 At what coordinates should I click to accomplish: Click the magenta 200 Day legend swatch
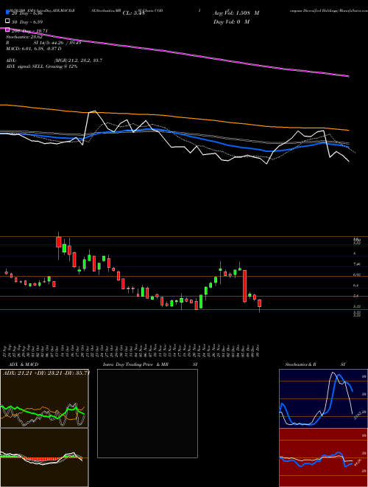tap(7, 30)
